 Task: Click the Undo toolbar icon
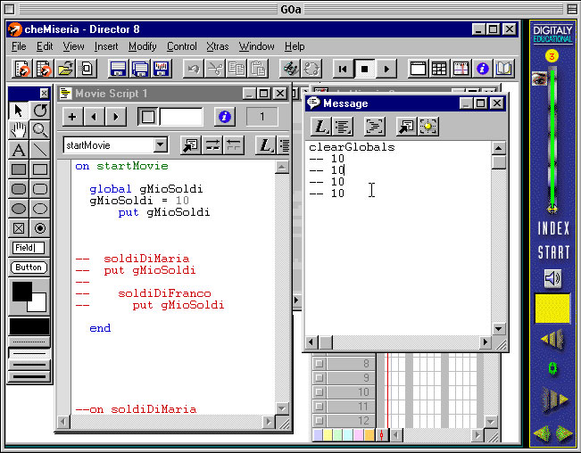coord(194,69)
